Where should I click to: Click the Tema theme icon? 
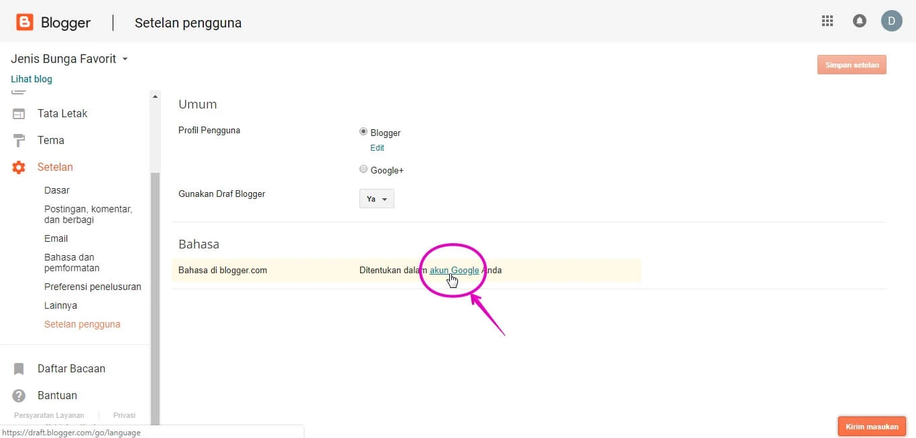coord(19,140)
